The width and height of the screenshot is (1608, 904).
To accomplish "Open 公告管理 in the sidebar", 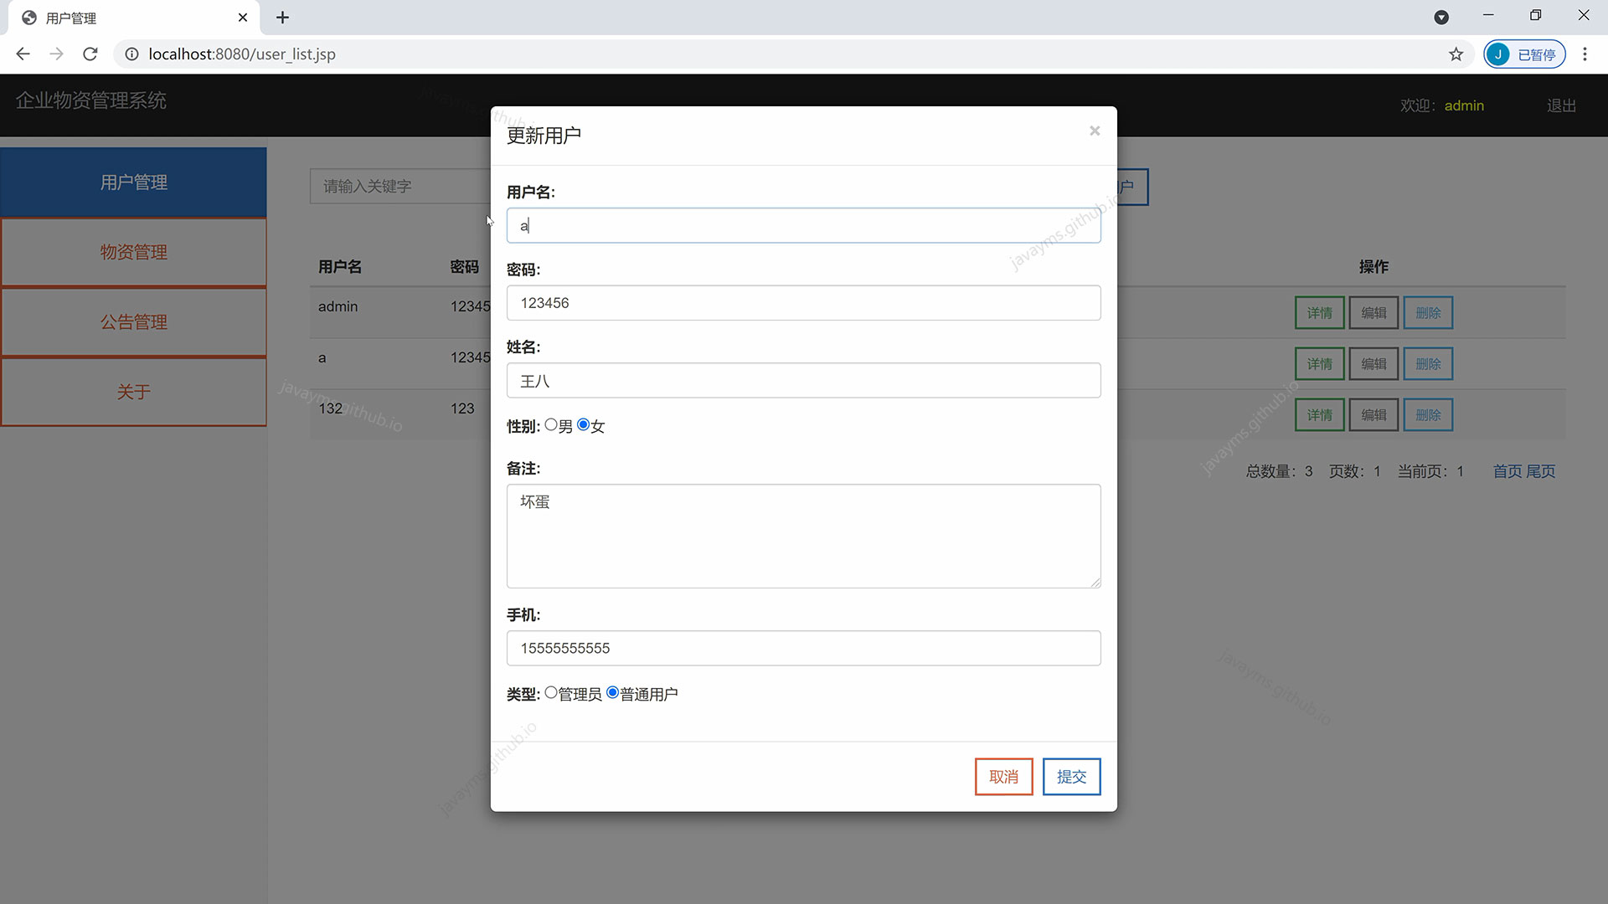I will coord(134,322).
